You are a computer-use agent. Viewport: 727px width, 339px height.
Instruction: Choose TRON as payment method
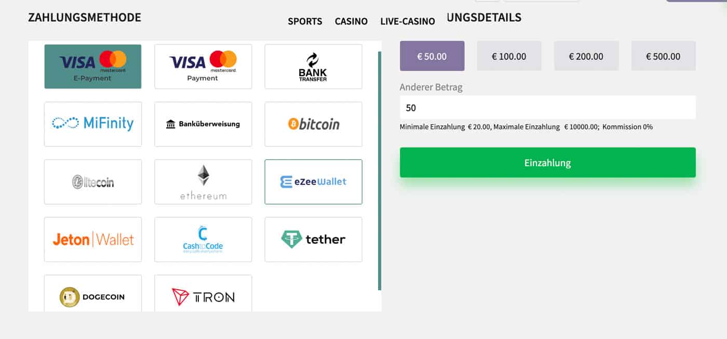click(203, 293)
